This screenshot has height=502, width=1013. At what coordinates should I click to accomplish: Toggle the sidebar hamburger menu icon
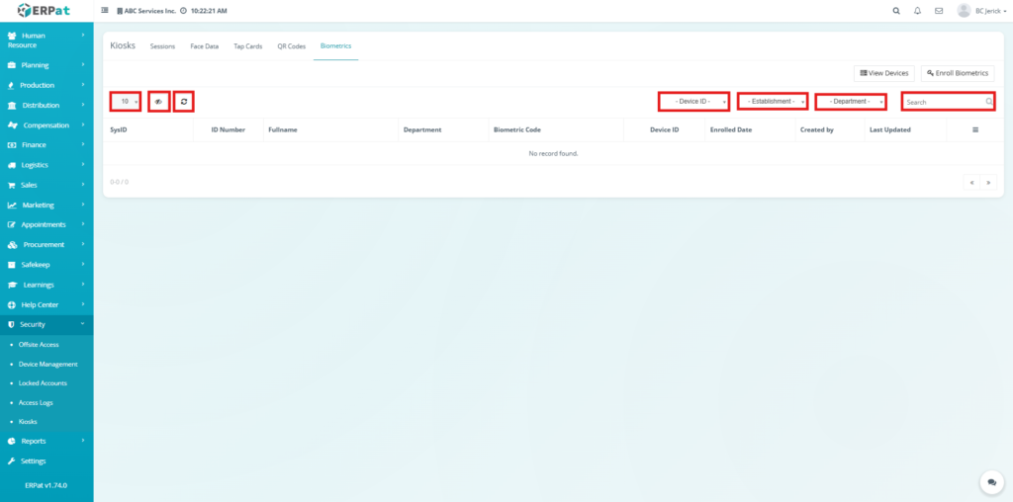coord(105,11)
